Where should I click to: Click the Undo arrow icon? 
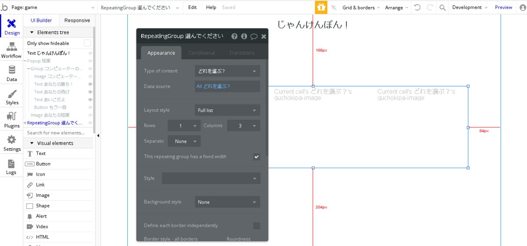417,7
